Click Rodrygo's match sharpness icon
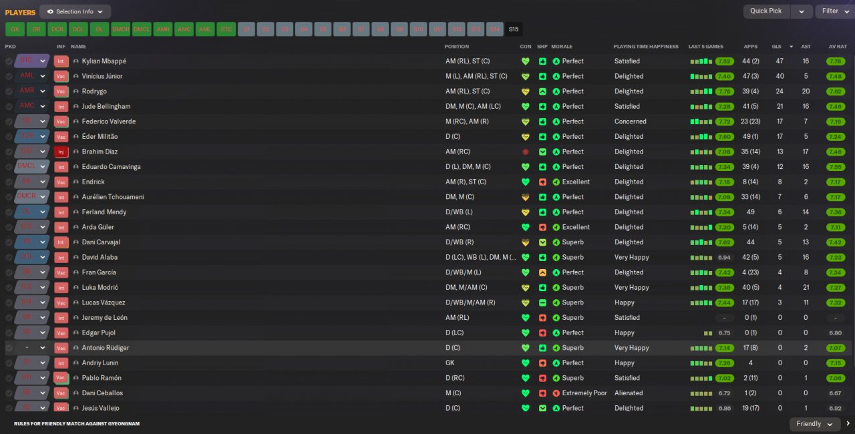 coord(542,91)
